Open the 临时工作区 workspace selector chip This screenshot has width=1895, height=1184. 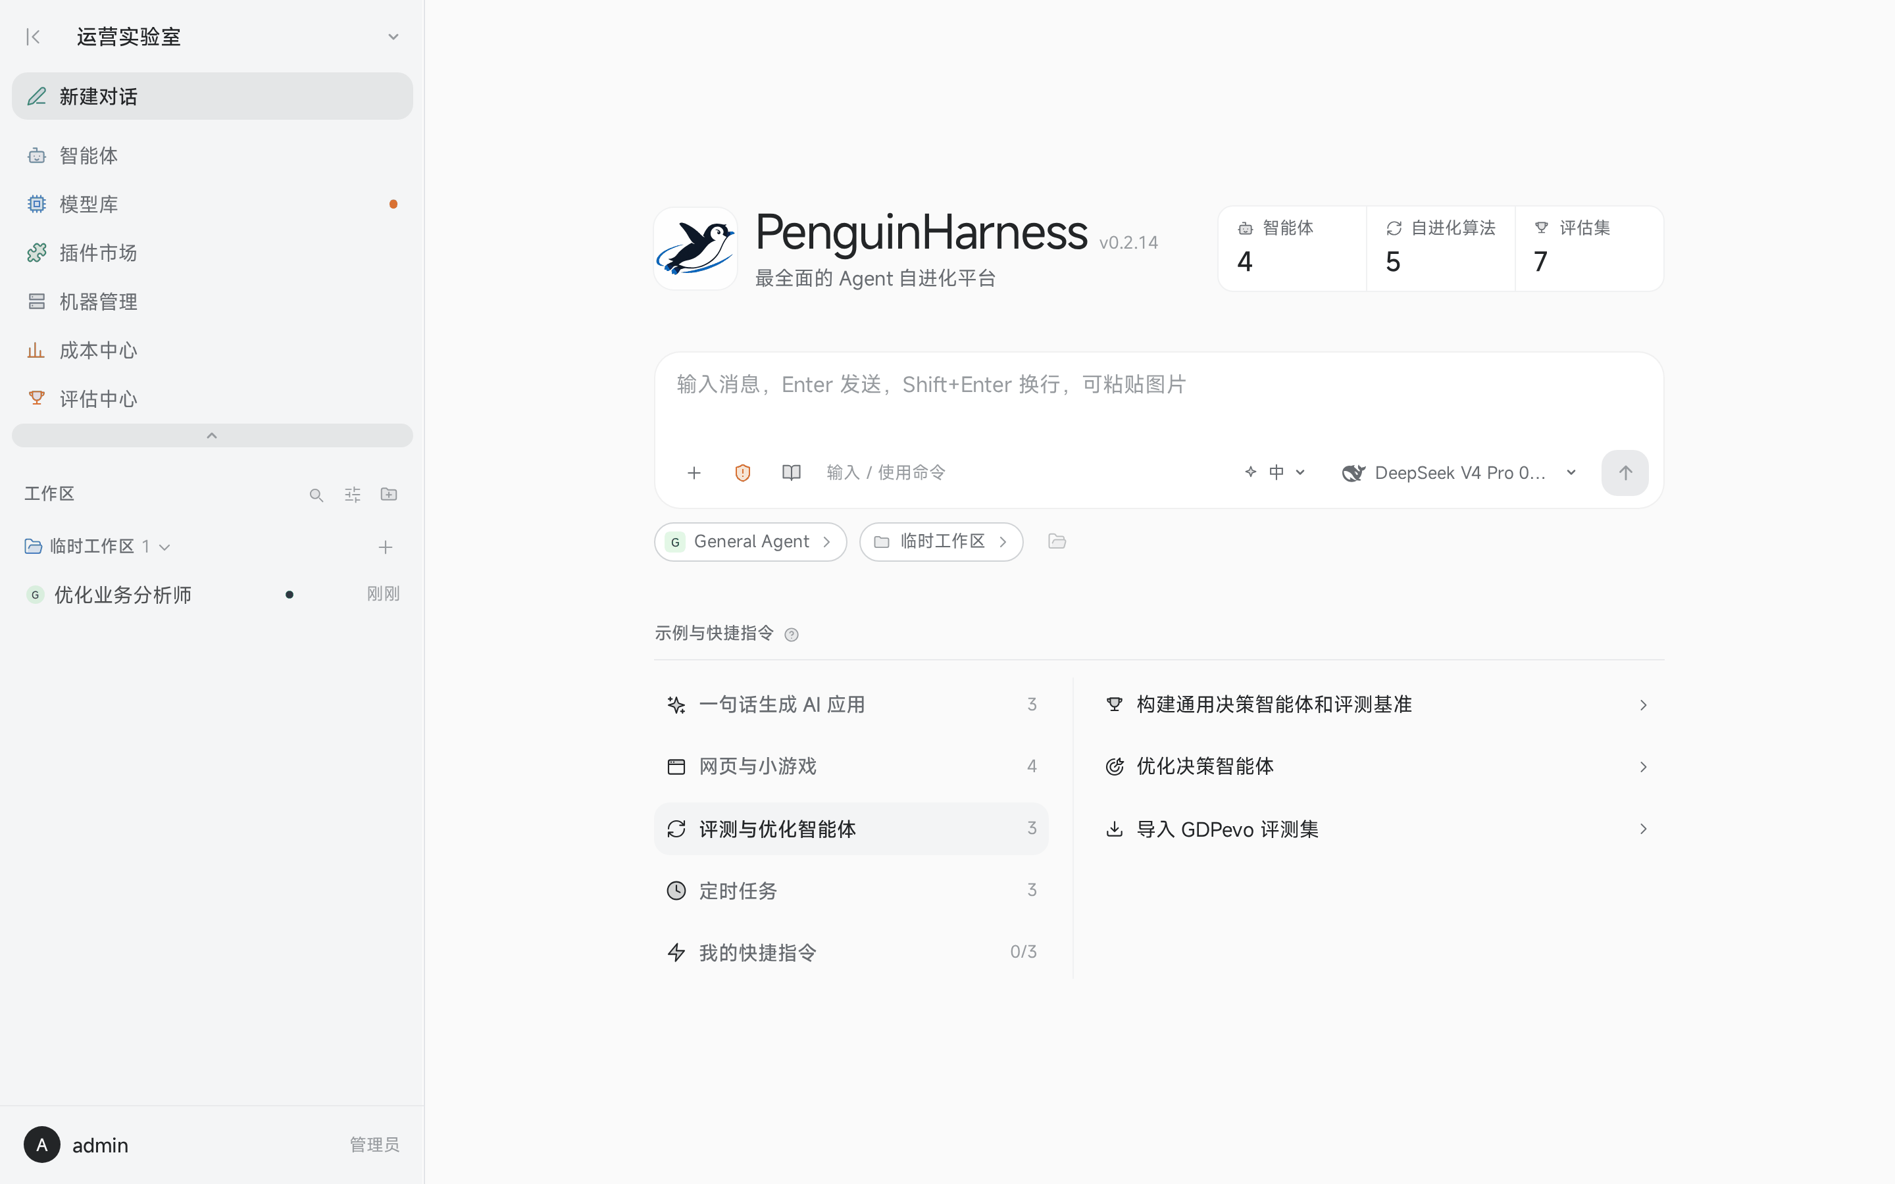941,542
